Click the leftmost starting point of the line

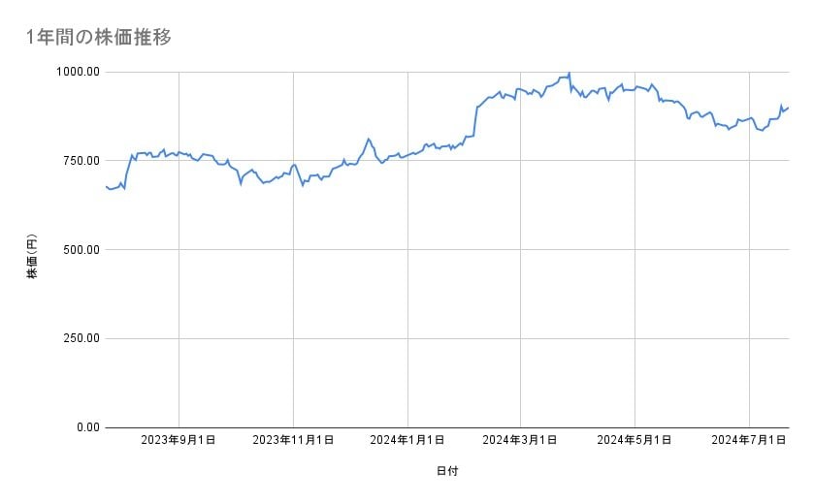pyautogui.click(x=105, y=186)
